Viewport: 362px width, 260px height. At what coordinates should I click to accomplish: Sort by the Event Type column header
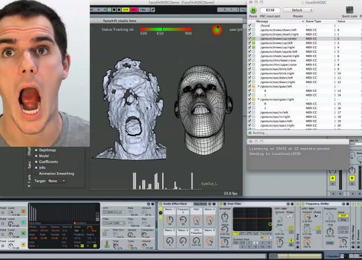pyautogui.click(x=320, y=21)
